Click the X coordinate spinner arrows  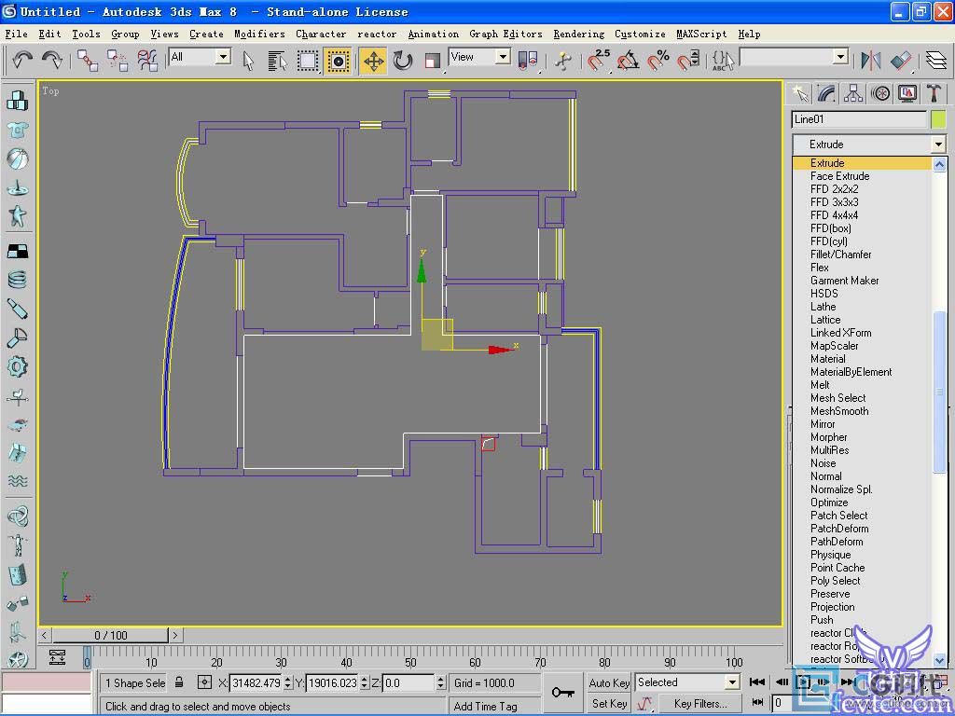click(x=287, y=682)
